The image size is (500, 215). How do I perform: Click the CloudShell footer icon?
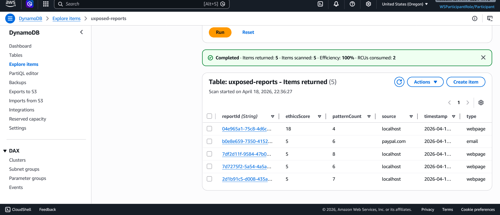pos(8,210)
